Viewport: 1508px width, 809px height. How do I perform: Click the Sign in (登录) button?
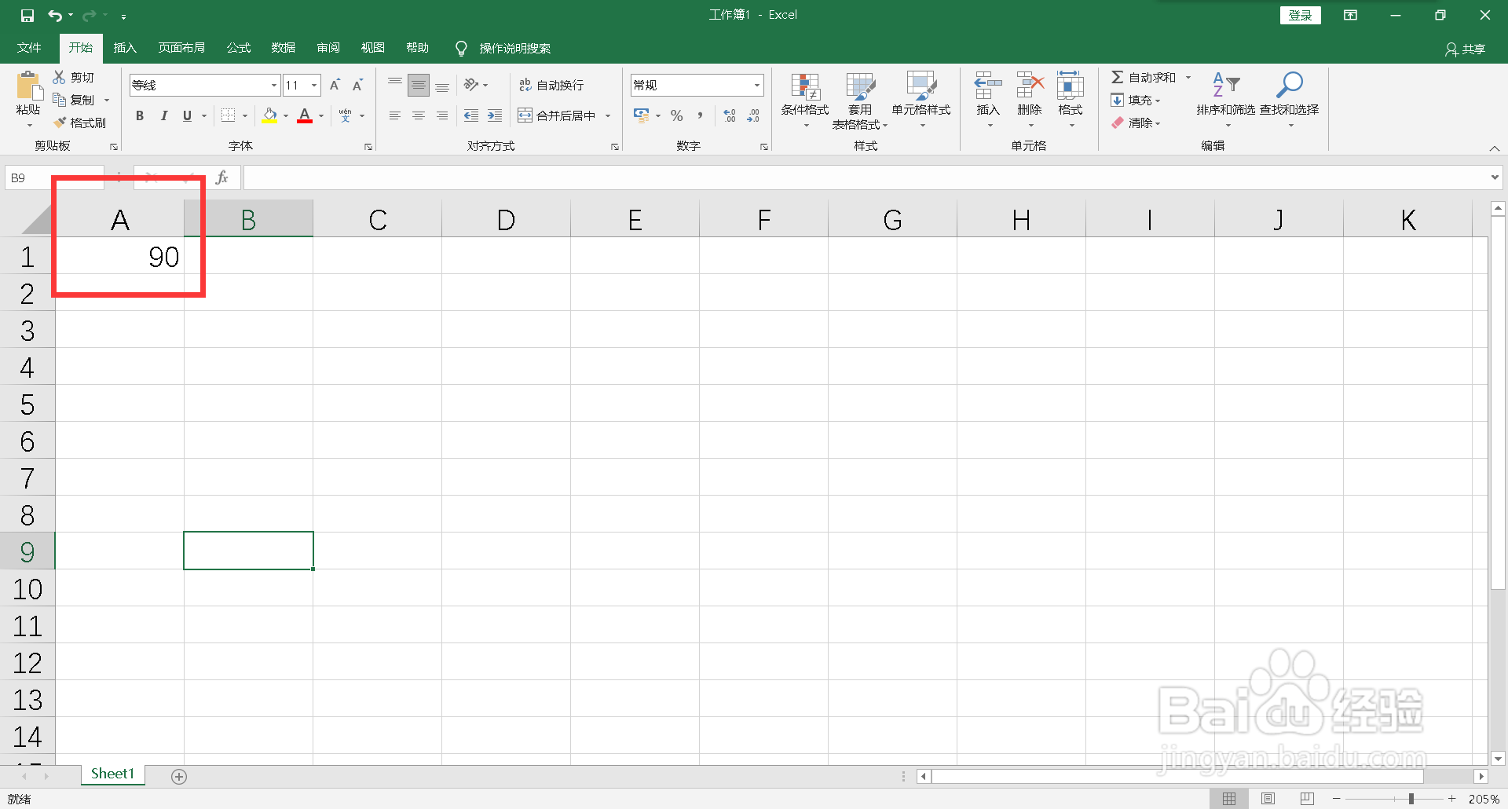1300,15
